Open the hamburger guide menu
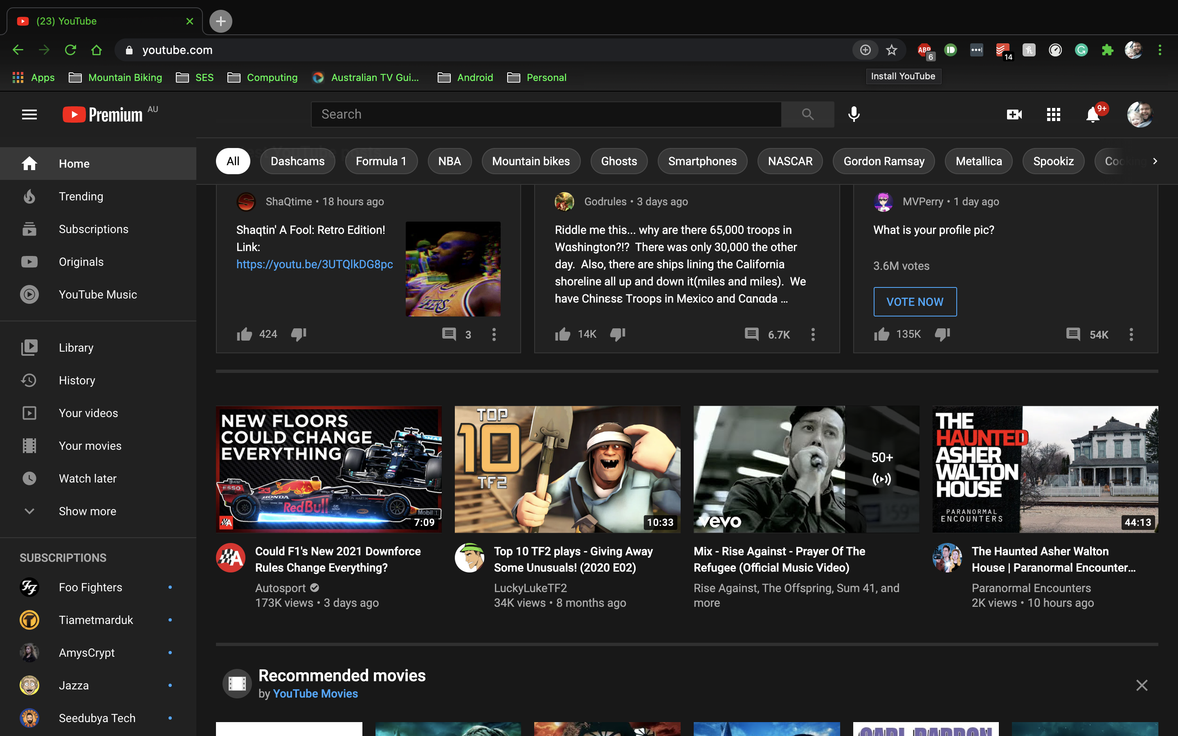1178x736 pixels. pos(29,114)
